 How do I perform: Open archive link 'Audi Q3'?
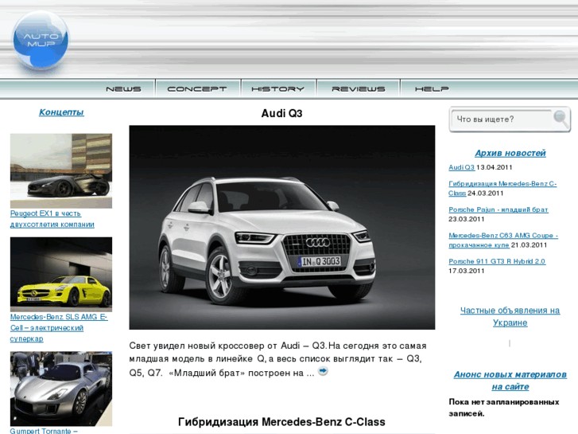point(461,167)
